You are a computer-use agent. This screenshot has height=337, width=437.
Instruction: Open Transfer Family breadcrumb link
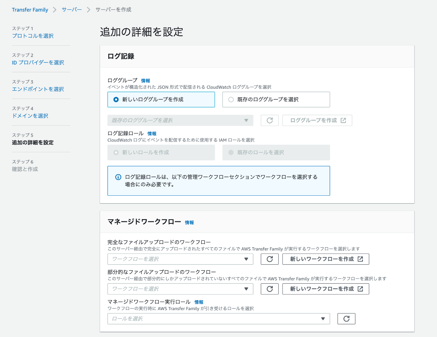click(x=30, y=10)
